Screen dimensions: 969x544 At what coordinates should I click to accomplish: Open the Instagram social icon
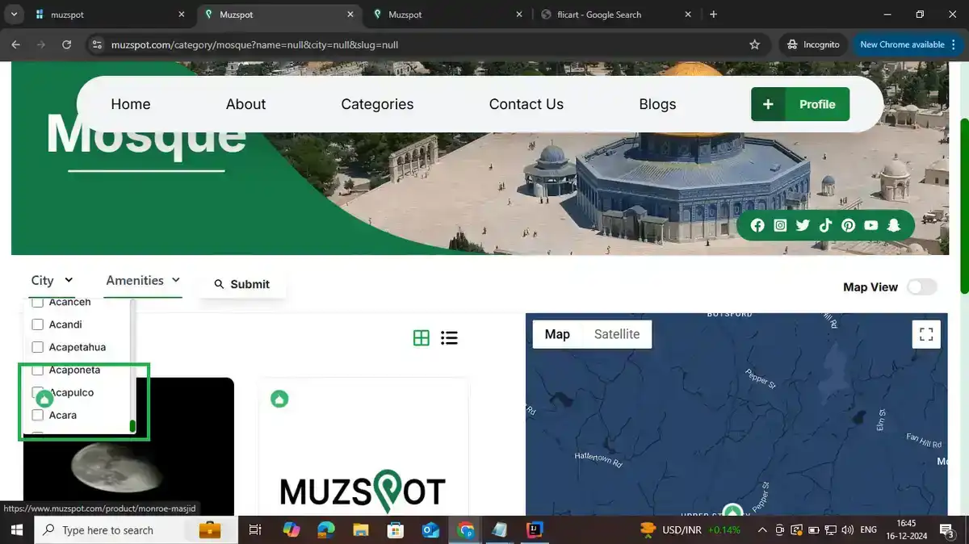pos(780,225)
